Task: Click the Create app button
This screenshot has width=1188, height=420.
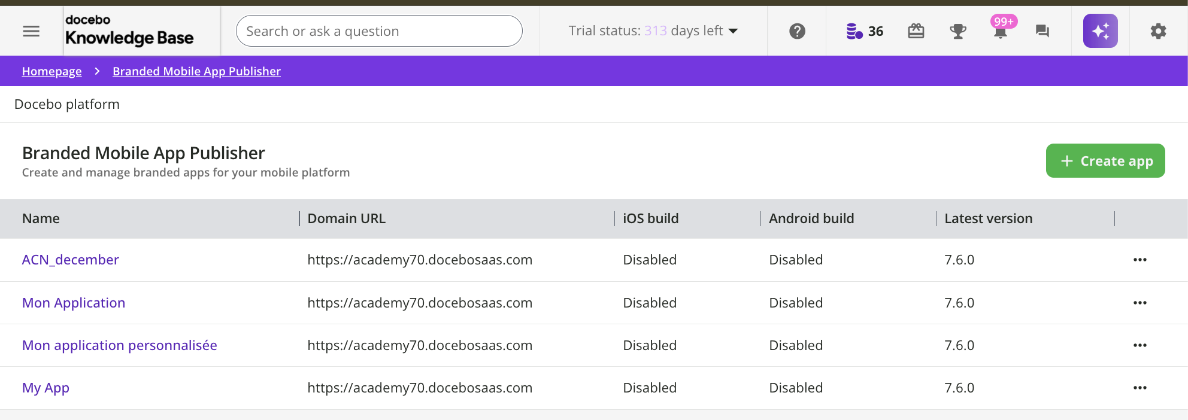Action: coord(1105,161)
